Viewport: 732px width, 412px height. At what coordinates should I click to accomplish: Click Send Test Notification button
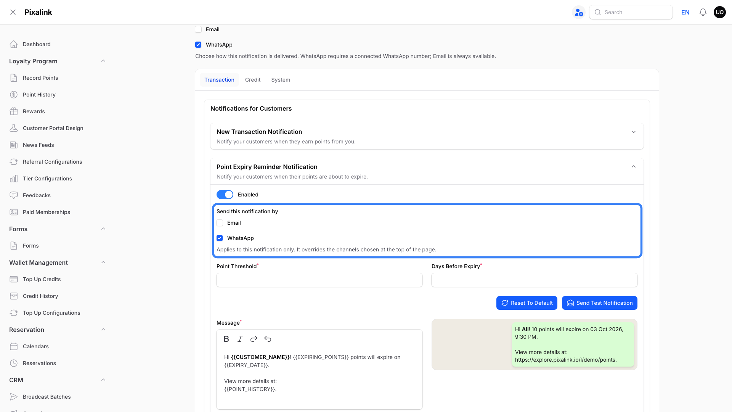coord(600,303)
